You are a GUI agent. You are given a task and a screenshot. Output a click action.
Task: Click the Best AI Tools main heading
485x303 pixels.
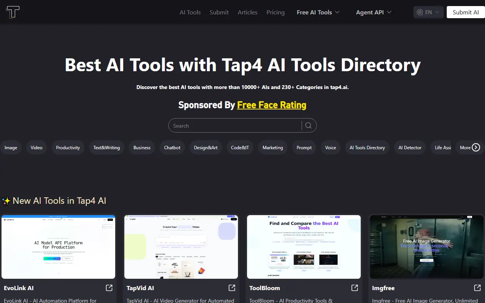[x=242, y=65]
